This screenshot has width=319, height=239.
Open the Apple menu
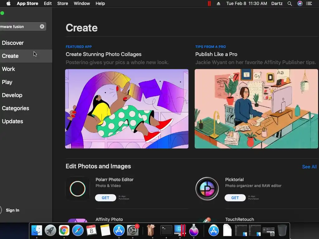coord(8,3)
